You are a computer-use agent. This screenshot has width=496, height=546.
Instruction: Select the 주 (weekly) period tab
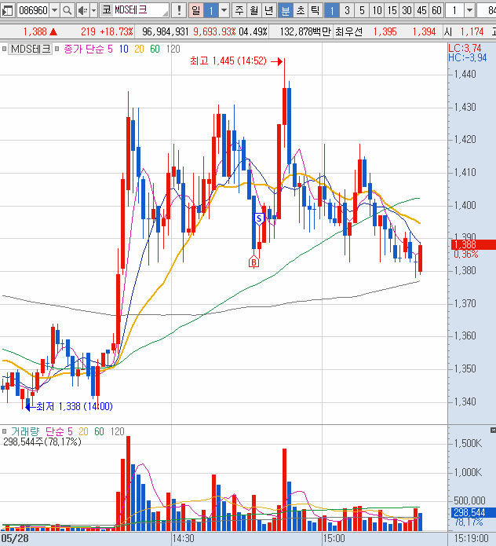(240, 10)
